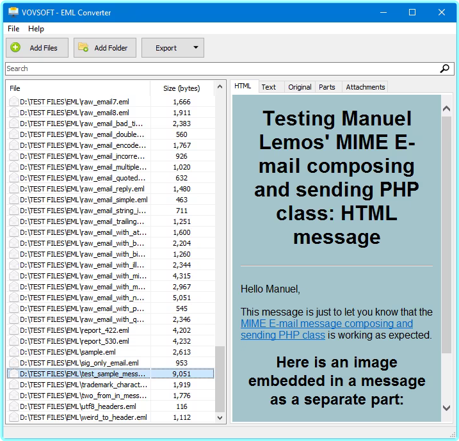Click inside the Search input field

tap(218, 68)
